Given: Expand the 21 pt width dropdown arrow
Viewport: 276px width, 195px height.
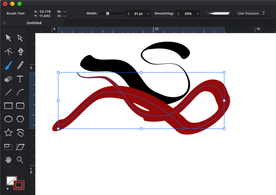Looking at the screenshot, I should point(148,14).
